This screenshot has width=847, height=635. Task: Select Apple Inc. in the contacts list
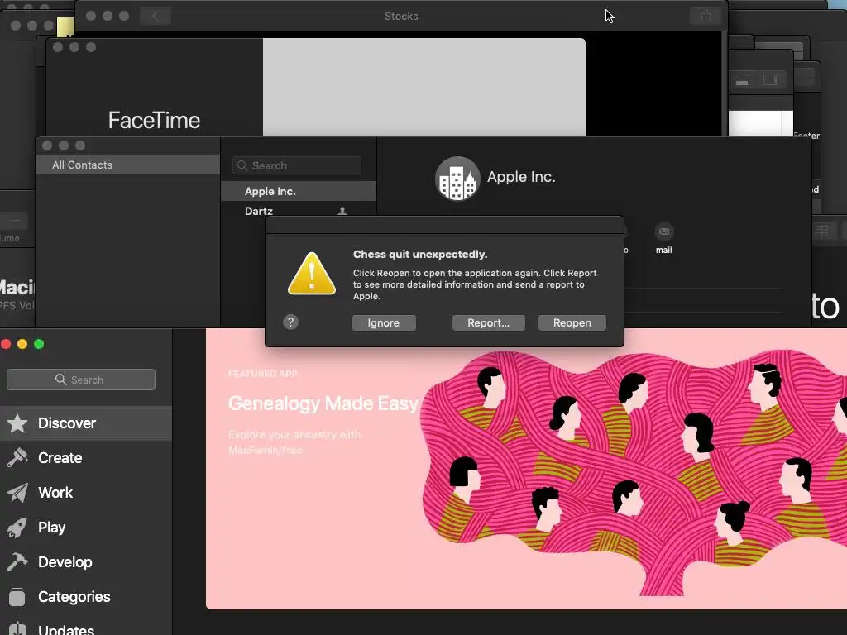coord(299,192)
